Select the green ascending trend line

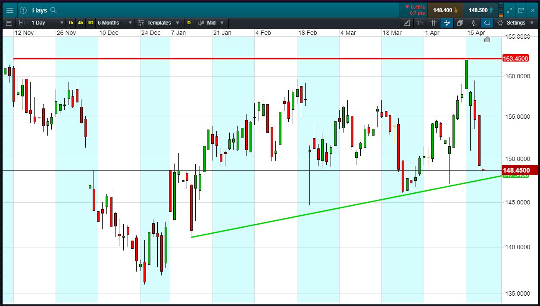click(346, 206)
